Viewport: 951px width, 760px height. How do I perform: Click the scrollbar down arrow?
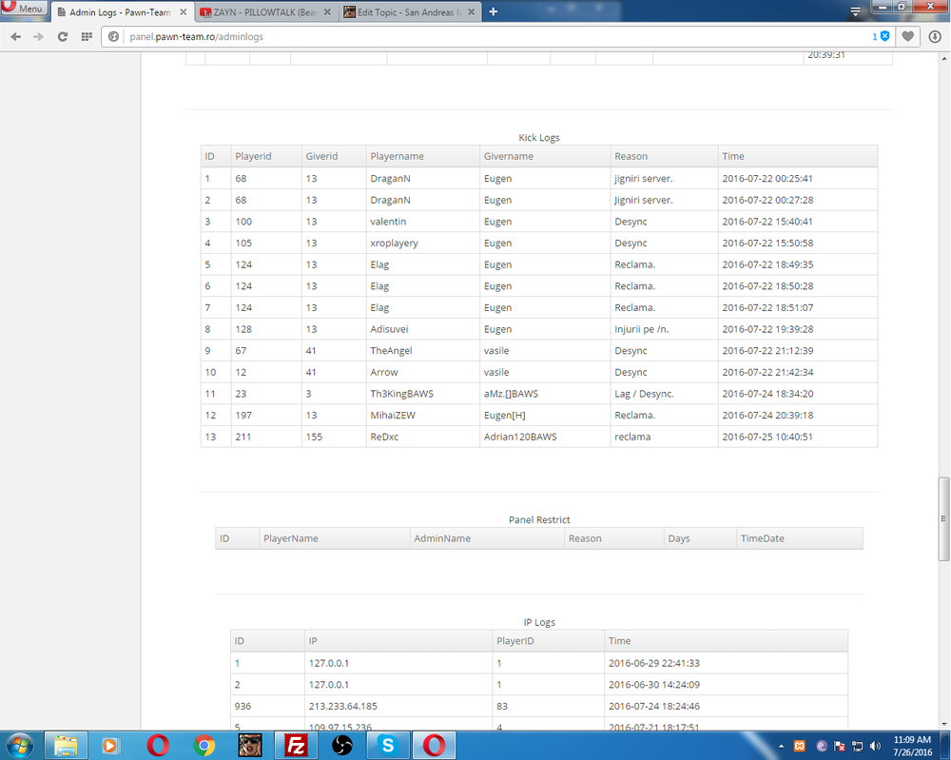tap(943, 724)
